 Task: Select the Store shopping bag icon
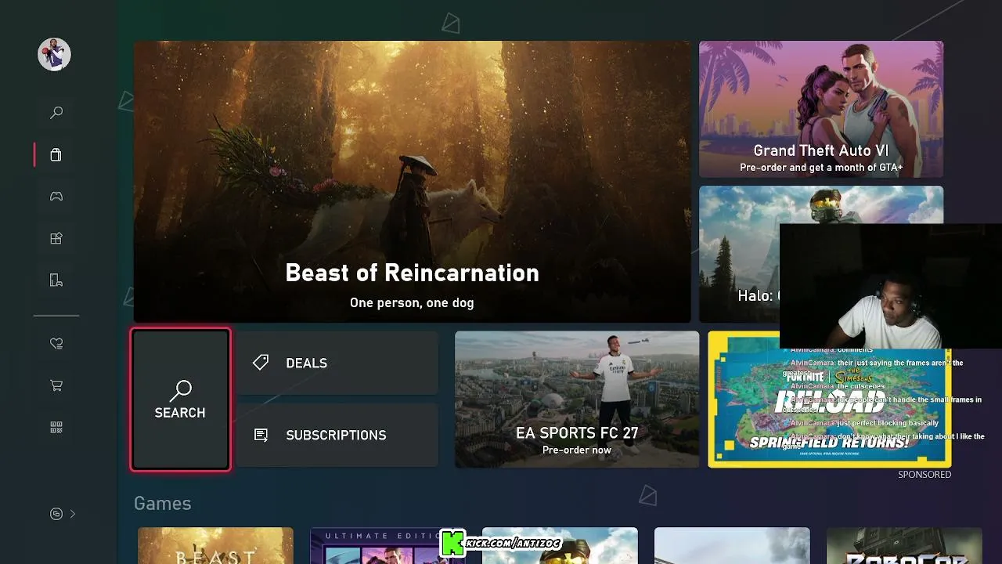point(56,154)
